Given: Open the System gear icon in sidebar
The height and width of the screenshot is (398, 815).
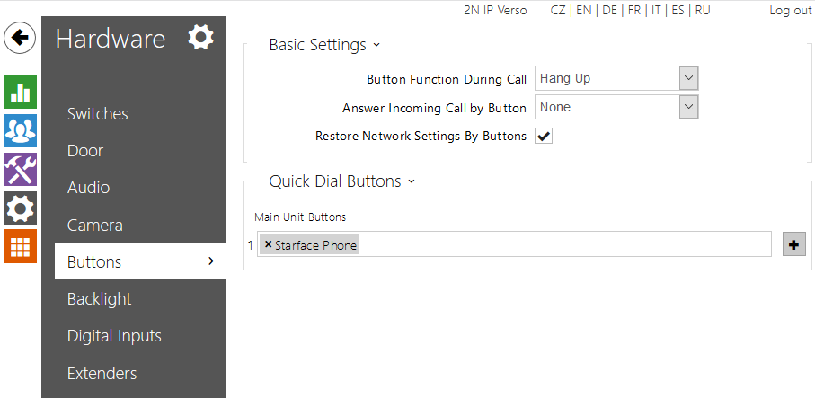Looking at the screenshot, I should pyautogui.click(x=20, y=208).
